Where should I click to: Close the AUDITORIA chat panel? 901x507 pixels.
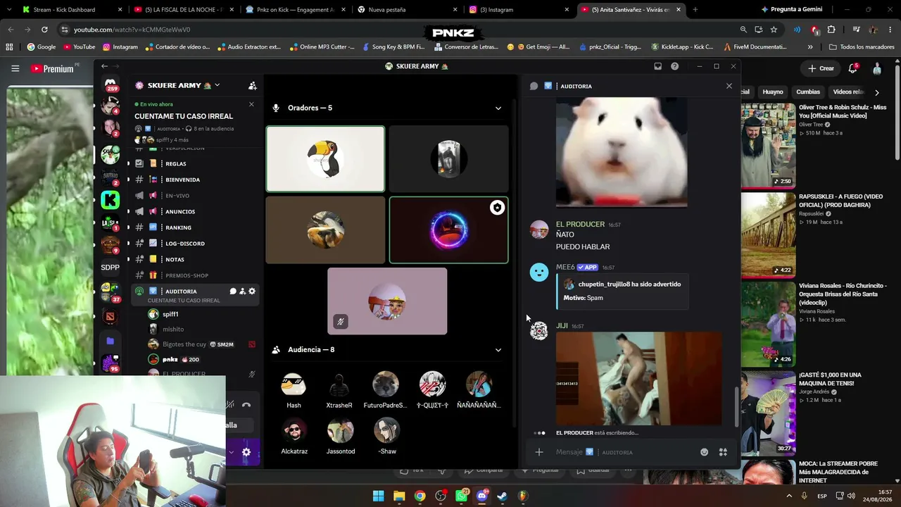click(729, 86)
